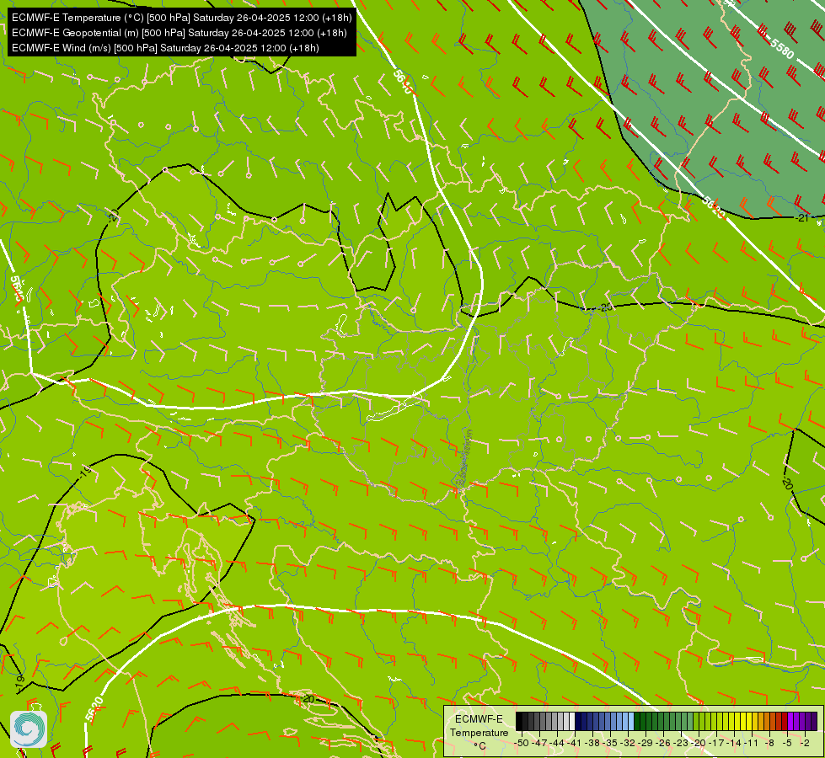Viewport: 825px width, 758px height.
Task: Click the -23 label on legend scale
Action: pyautogui.click(x=682, y=744)
